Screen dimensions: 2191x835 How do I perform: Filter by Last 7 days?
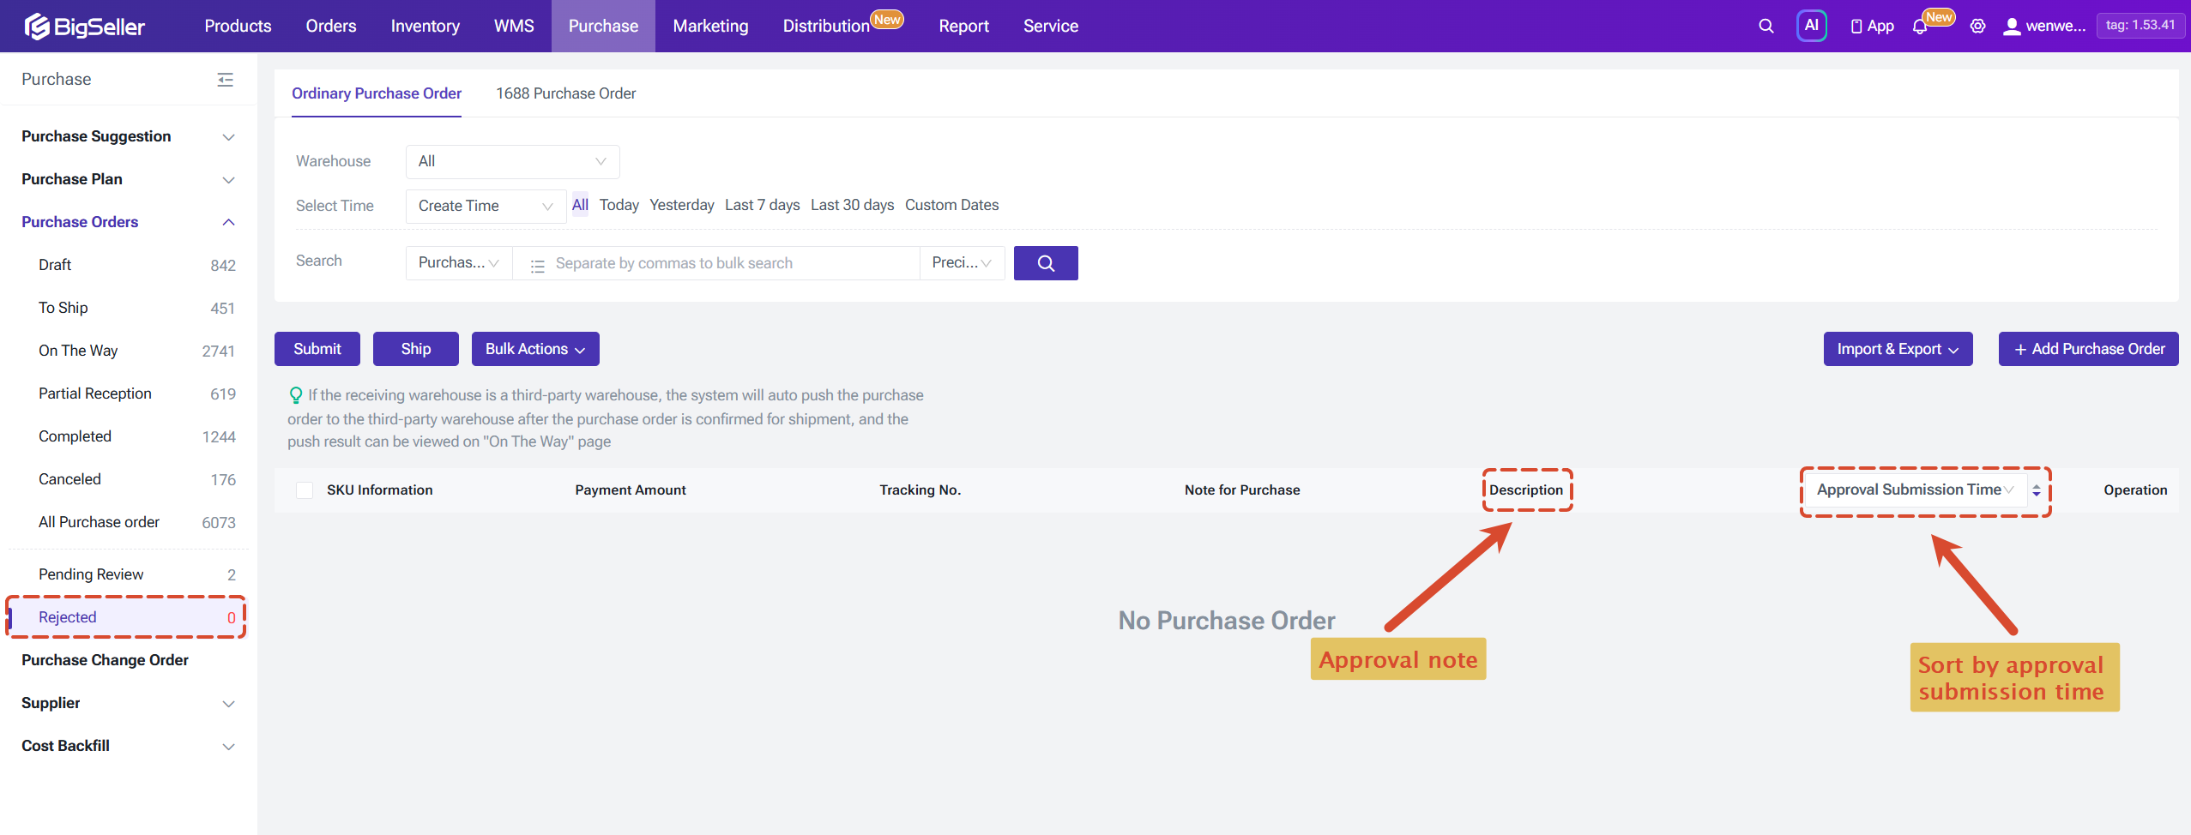pos(762,205)
